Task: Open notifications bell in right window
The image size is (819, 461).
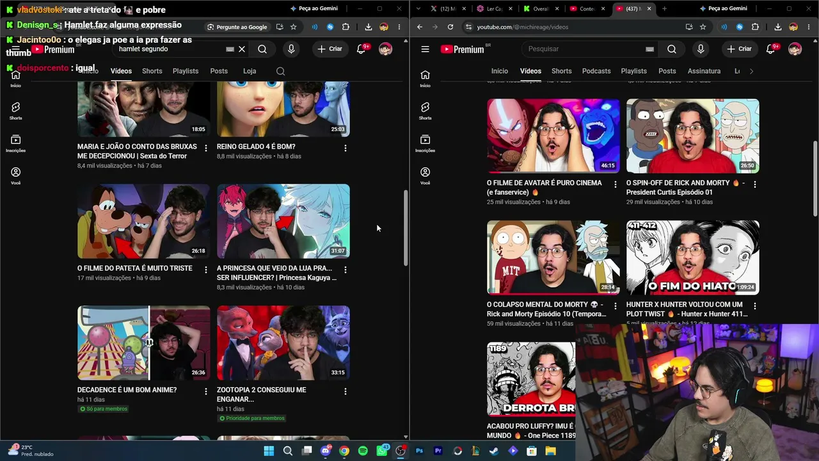Action: pos(771,49)
